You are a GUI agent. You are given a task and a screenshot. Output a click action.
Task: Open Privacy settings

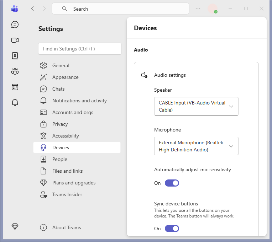click(77, 124)
